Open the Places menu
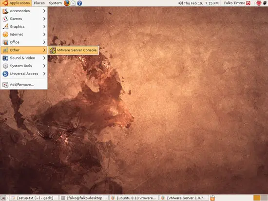 [39, 3]
